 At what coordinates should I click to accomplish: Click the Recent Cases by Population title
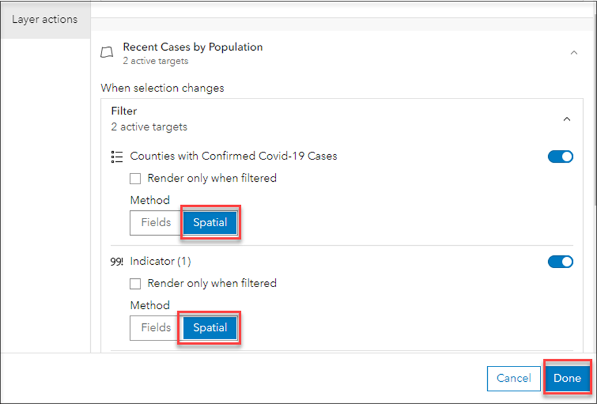pyautogui.click(x=192, y=47)
